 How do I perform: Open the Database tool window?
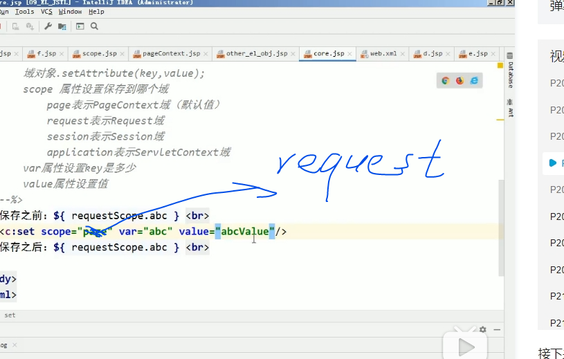coord(510,70)
